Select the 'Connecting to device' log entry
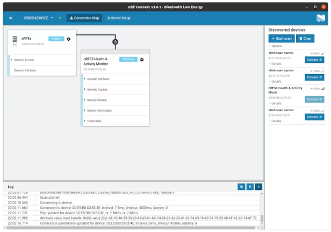This screenshot has height=232, width=331. click(x=132, y=202)
